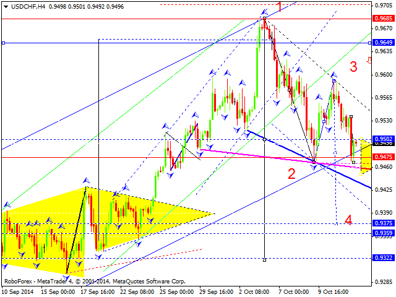The image size is (396, 297).
Task: Click the 0.9475 red price label
Action: click(384, 157)
